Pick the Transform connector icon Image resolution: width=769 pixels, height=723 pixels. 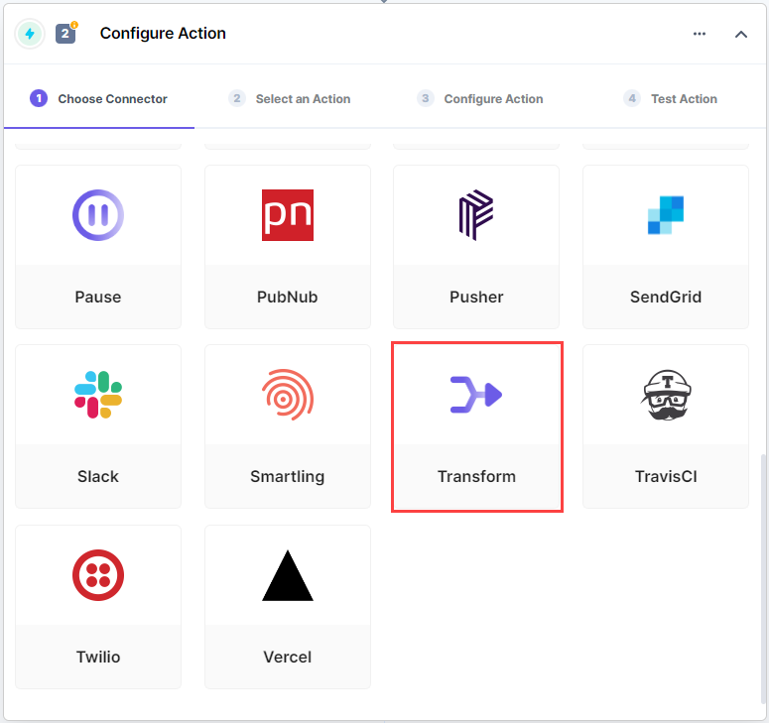pyautogui.click(x=476, y=395)
